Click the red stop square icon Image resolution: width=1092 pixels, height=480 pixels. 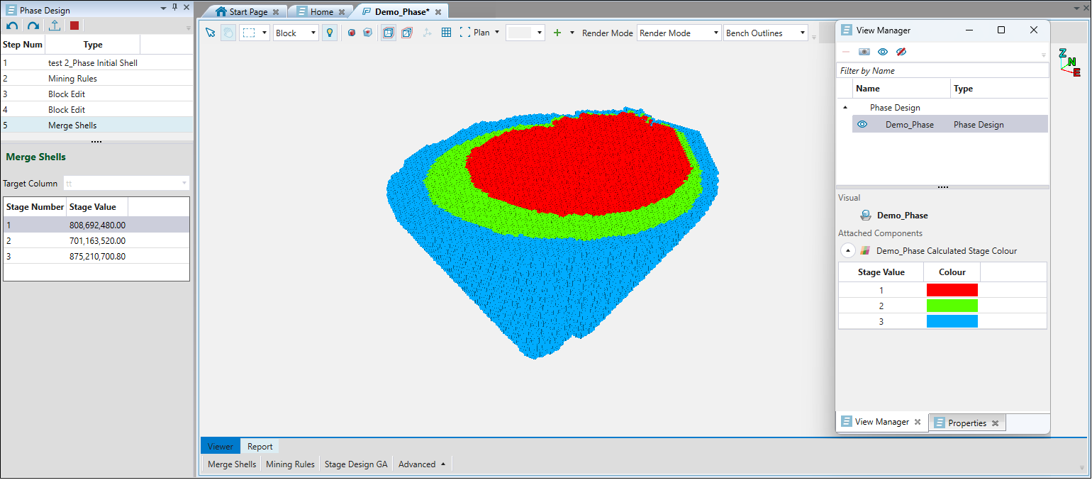(x=74, y=26)
